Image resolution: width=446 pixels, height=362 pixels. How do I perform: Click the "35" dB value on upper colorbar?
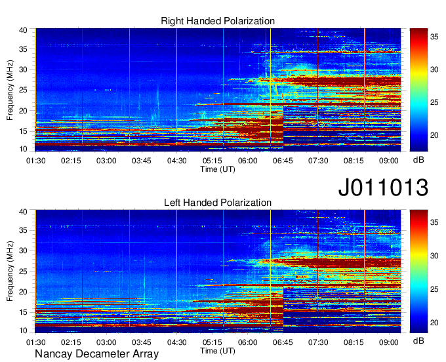[x=434, y=37]
